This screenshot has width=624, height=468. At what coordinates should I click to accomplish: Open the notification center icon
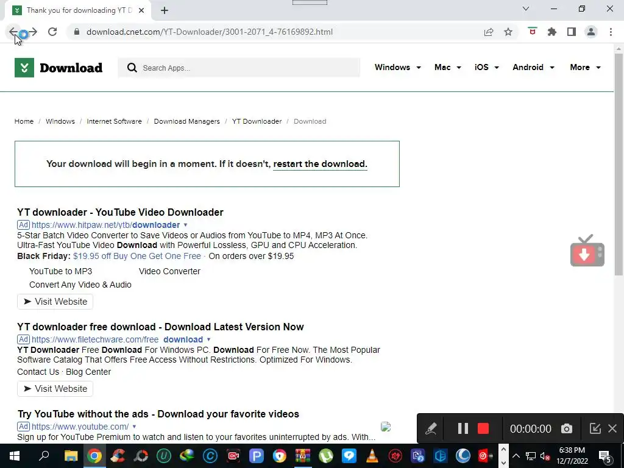pos(605,456)
